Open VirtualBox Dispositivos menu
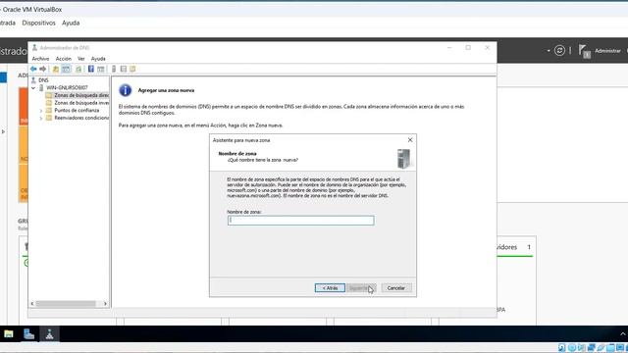628x353 pixels. [x=39, y=23]
